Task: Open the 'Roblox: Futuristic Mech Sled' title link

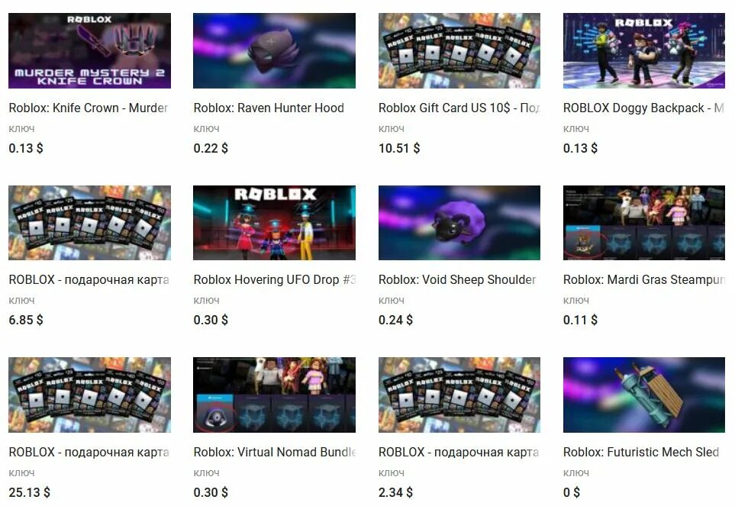Action: tap(641, 452)
